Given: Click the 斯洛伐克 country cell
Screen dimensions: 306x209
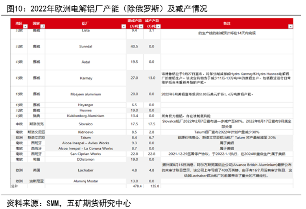Looking at the screenshot, I should tap(36, 124).
